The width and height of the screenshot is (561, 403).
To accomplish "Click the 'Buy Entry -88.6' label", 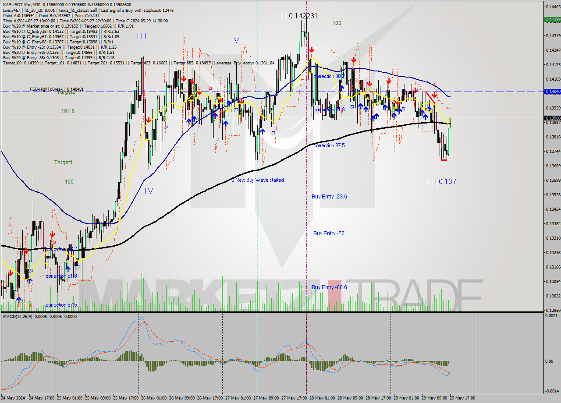I will [x=329, y=287].
